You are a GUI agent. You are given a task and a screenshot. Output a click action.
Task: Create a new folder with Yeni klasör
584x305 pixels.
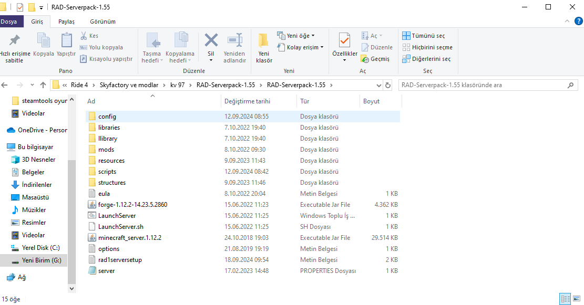[x=264, y=48]
